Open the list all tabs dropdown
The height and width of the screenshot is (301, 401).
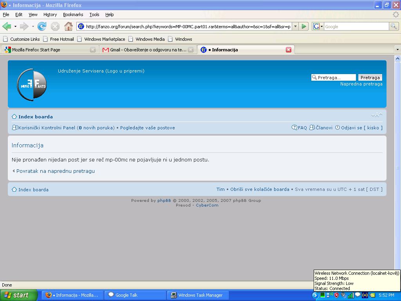tap(397, 50)
